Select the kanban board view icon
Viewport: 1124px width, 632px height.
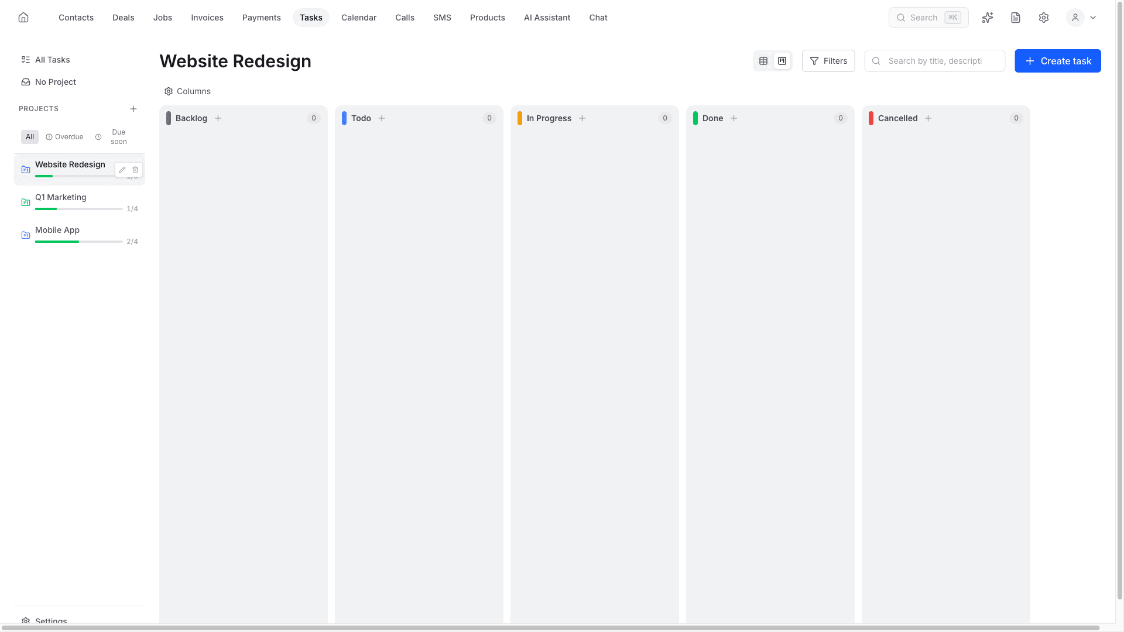coord(782,60)
